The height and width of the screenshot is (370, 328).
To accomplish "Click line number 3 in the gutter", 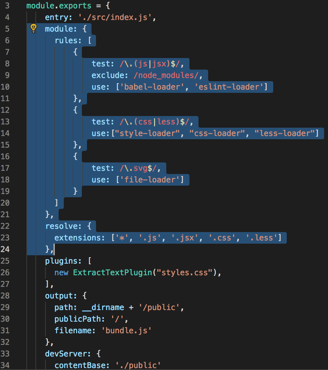I will point(7,6).
